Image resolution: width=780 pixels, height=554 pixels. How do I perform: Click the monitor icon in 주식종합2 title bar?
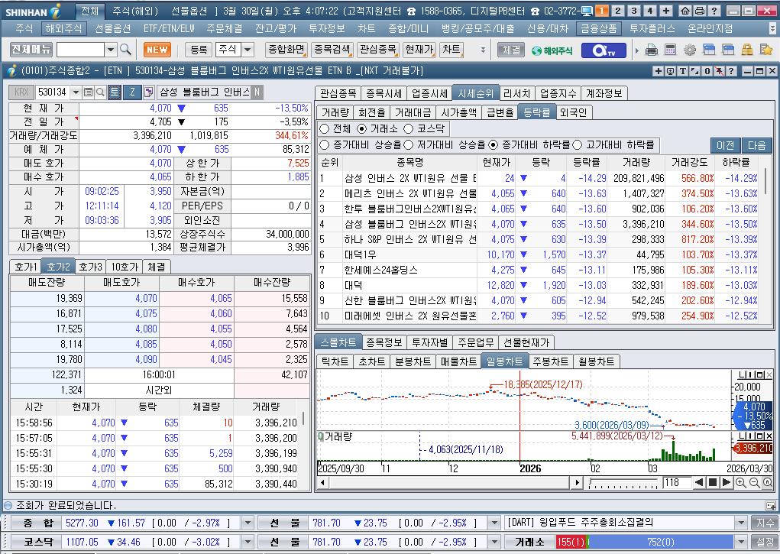[671, 71]
